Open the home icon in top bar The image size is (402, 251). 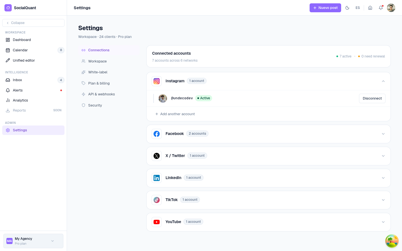(x=370, y=8)
